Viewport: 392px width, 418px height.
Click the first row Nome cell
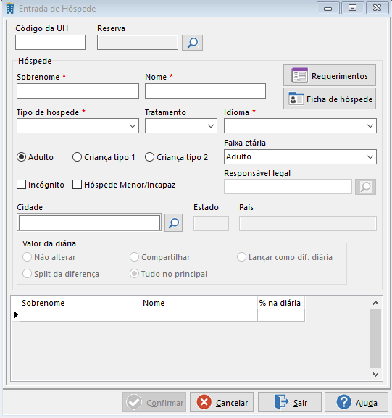pos(199,315)
